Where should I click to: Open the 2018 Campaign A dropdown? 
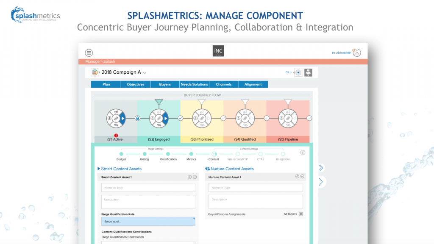point(144,73)
